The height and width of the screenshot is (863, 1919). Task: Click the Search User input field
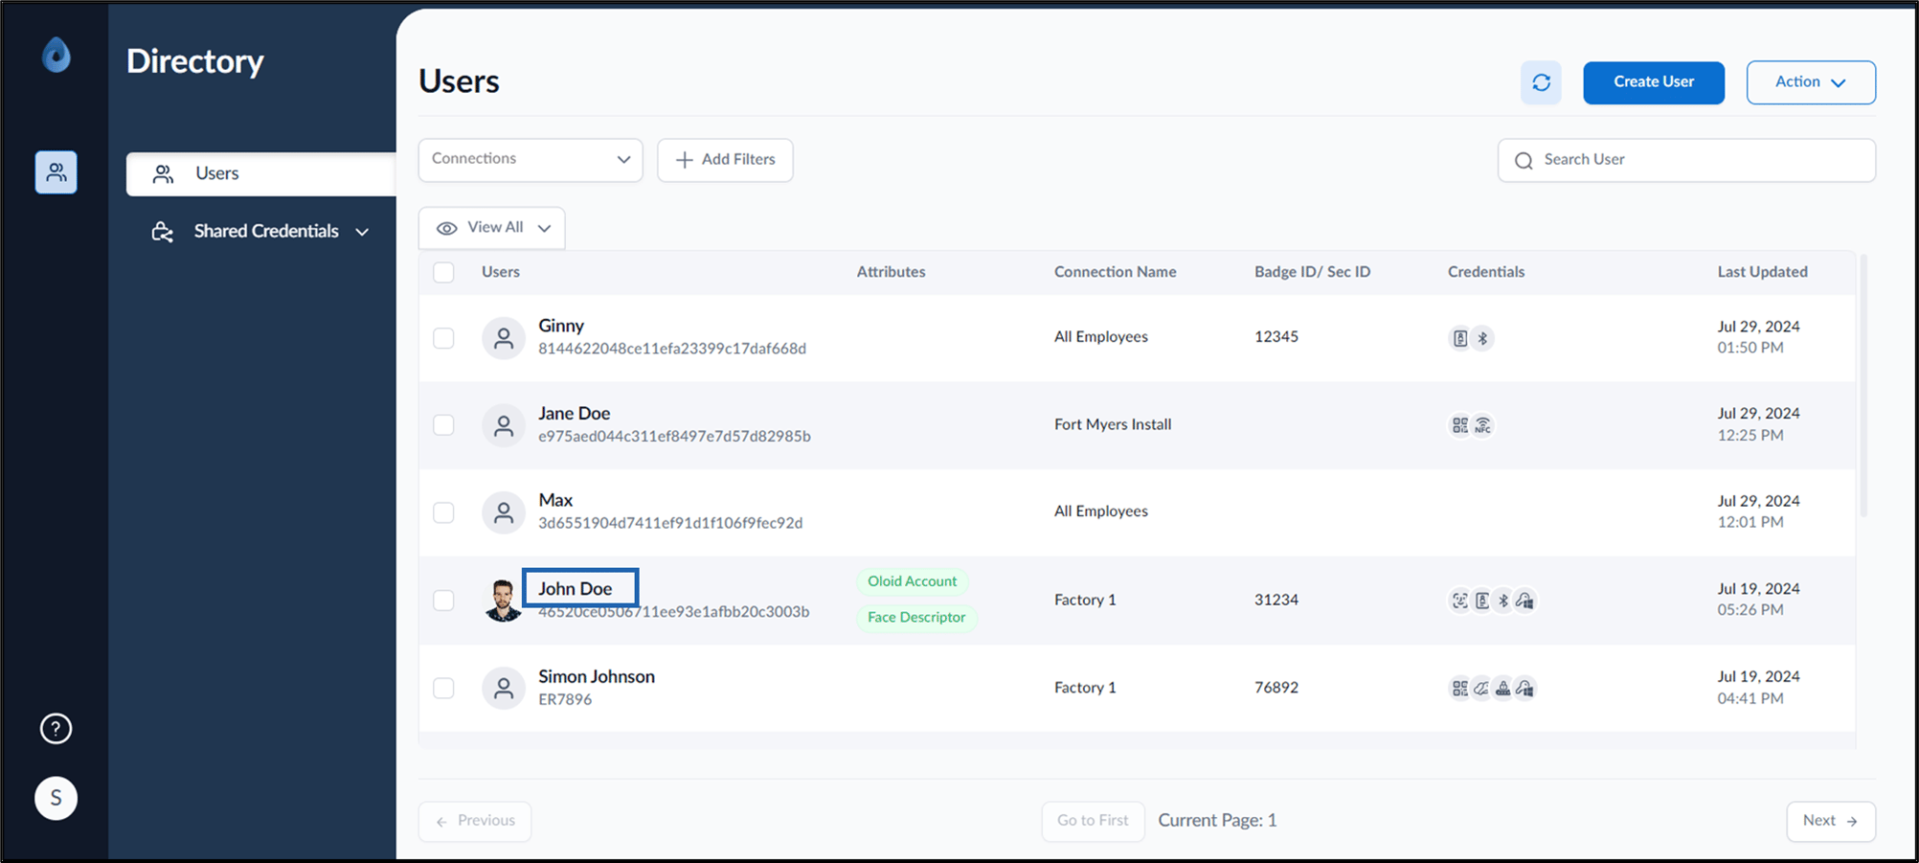[x=1686, y=160]
